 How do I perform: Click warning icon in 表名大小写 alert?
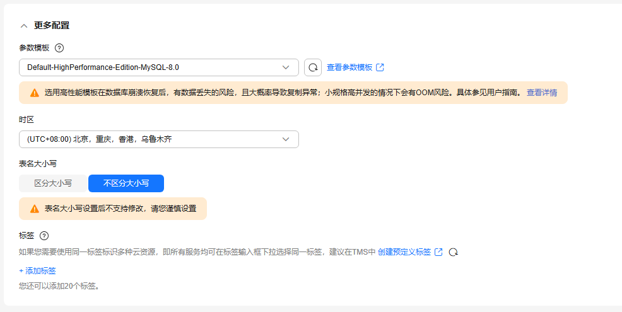click(35, 209)
